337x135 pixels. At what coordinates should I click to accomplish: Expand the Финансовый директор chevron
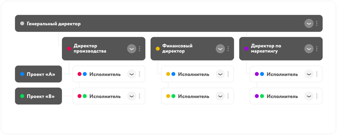[x=220, y=49]
